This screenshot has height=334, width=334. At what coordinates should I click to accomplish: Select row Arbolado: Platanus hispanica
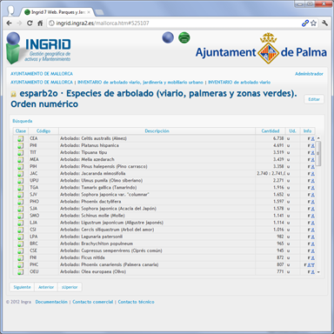(x=164, y=145)
